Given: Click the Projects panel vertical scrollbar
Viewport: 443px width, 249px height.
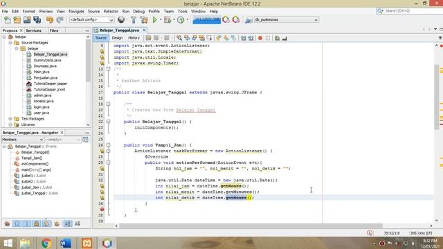Looking at the screenshot, I should [88, 61].
